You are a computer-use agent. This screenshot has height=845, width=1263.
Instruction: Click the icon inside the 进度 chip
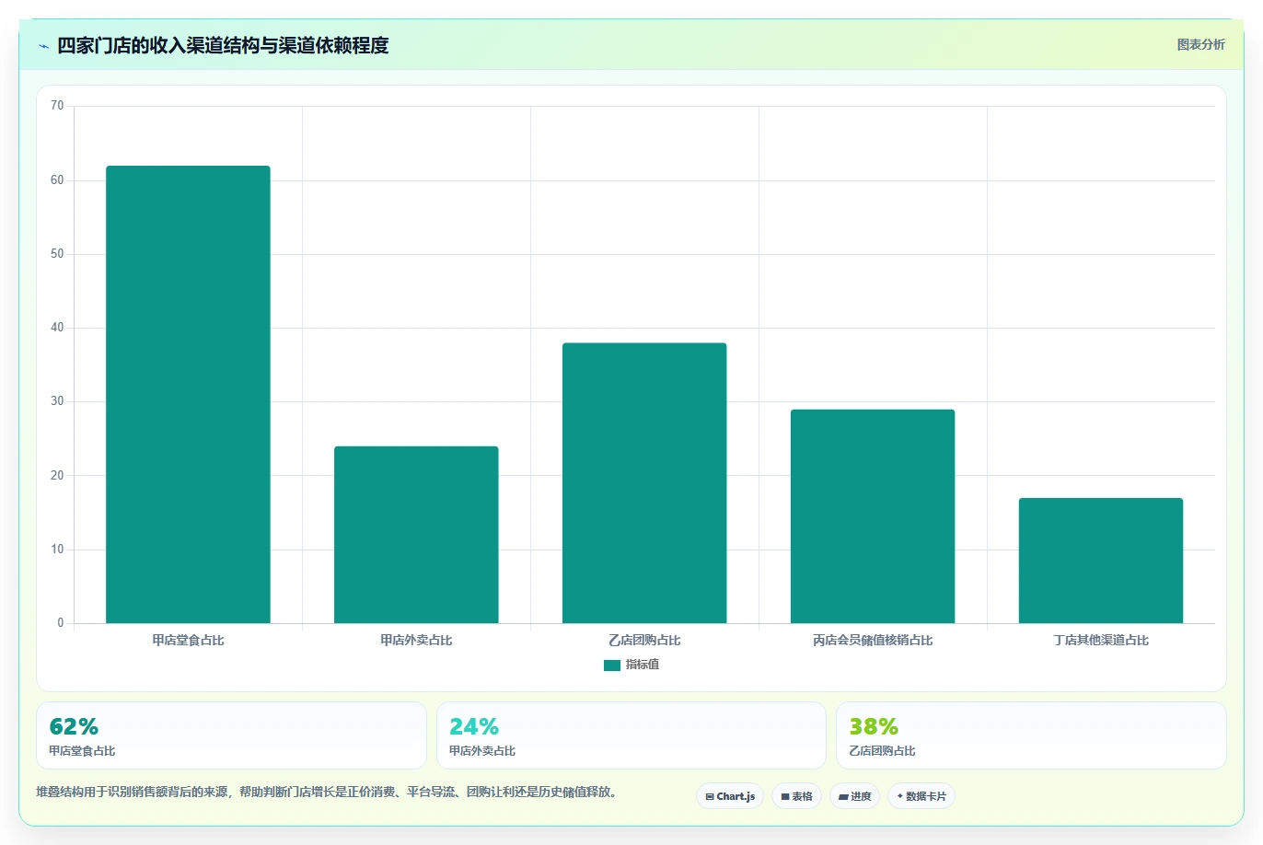click(843, 797)
